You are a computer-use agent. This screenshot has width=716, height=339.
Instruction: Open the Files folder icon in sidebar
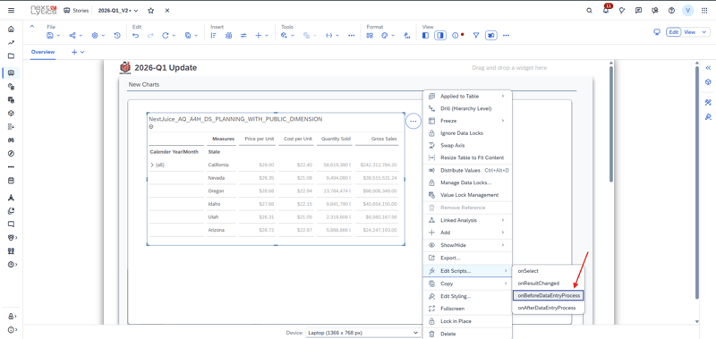pos(12,56)
